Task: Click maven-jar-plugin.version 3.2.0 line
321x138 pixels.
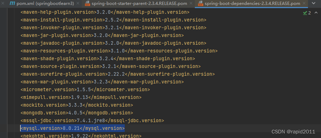Action: tap(102, 35)
